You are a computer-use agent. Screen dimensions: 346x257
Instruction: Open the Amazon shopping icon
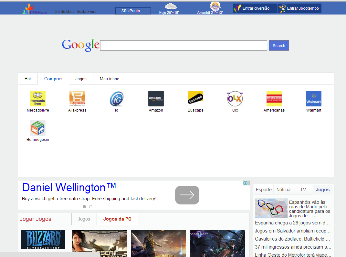click(x=156, y=99)
